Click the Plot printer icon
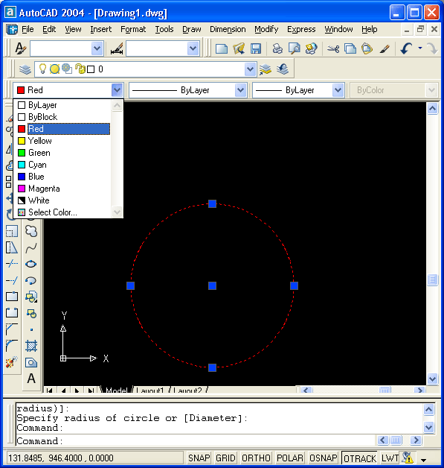444x468 pixels. tap(277, 48)
